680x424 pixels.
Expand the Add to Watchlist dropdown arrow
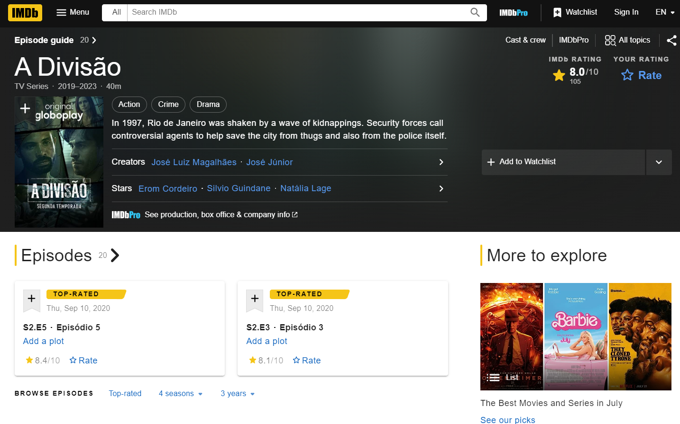659,162
